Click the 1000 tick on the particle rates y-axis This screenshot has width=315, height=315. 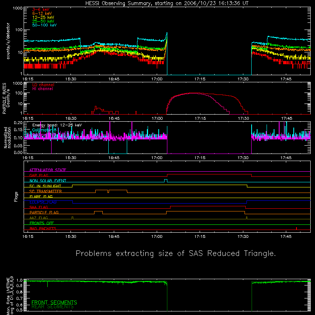point(18,83)
